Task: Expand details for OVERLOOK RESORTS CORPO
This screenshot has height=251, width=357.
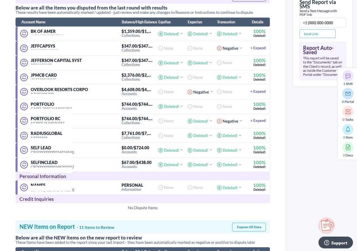Action: 258,92
